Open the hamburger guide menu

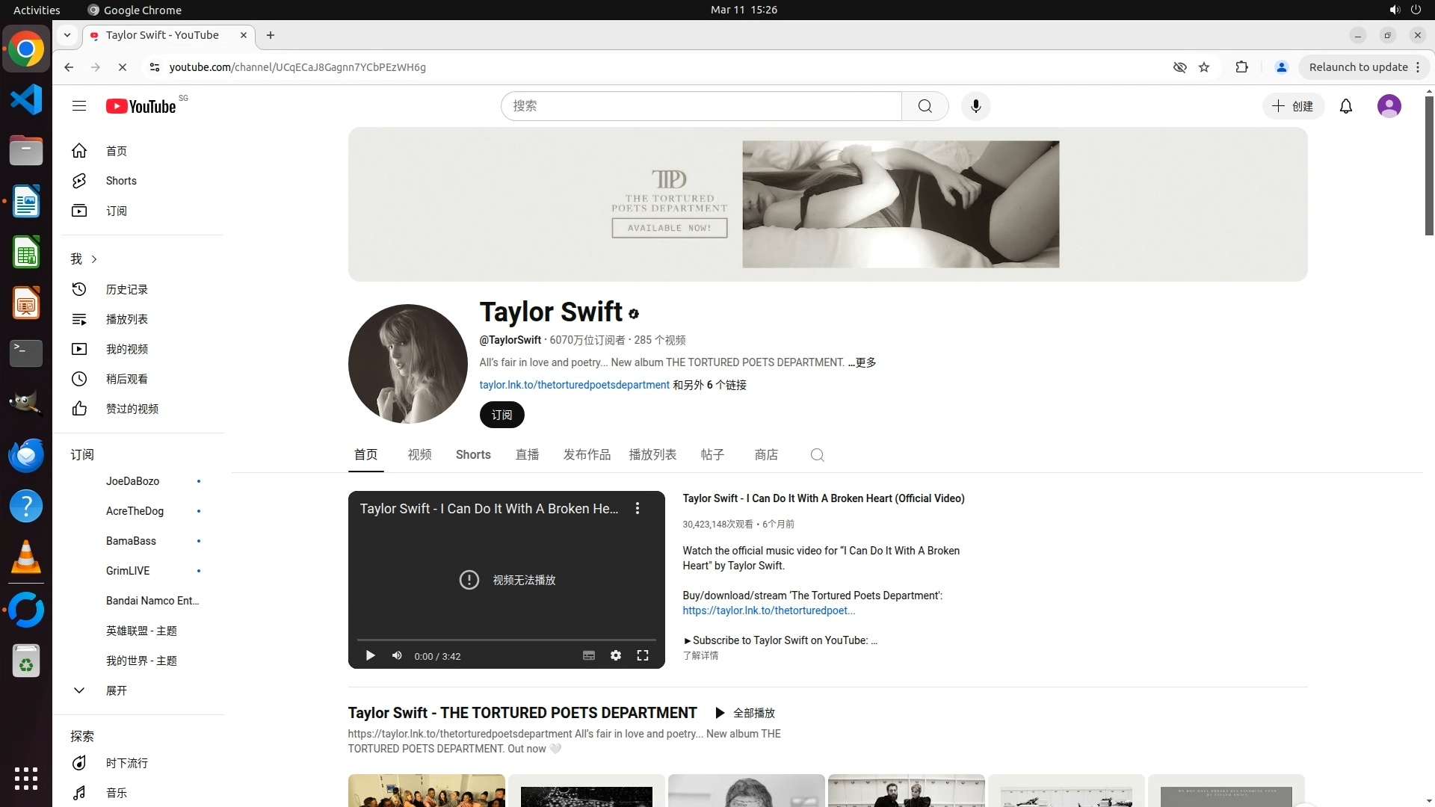(79, 106)
